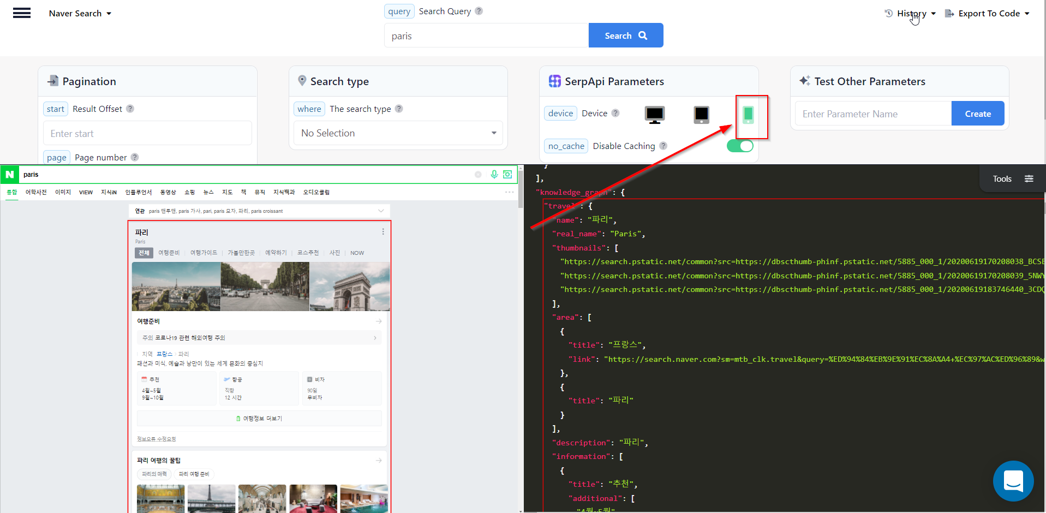Image resolution: width=1046 pixels, height=513 pixels.
Task: Switch to 가볼만한곳 tab in 파리 card
Action: [241, 253]
